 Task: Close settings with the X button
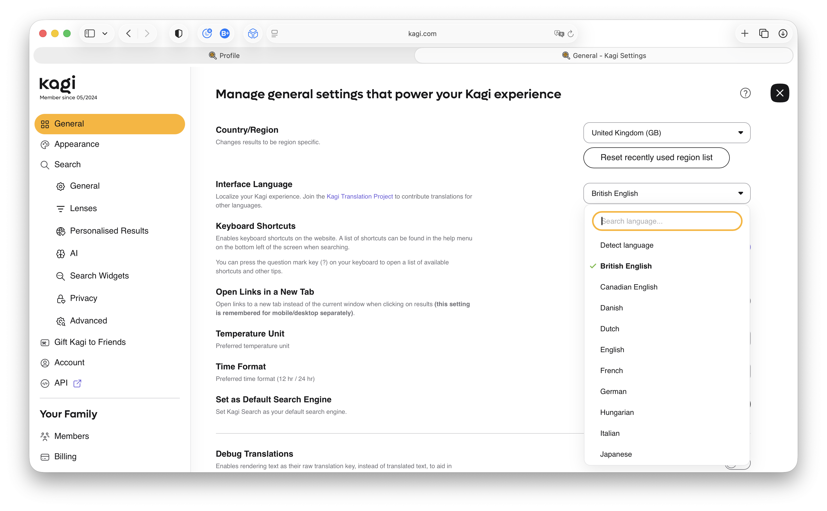click(x=780, y=93)
